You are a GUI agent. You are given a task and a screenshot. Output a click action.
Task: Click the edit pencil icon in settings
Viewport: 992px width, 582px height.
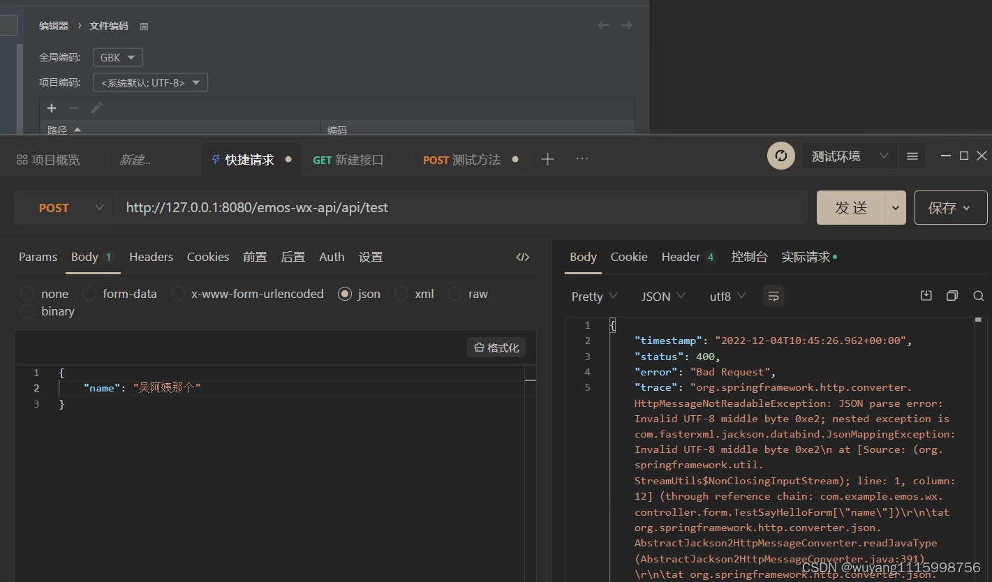[96, 108]
